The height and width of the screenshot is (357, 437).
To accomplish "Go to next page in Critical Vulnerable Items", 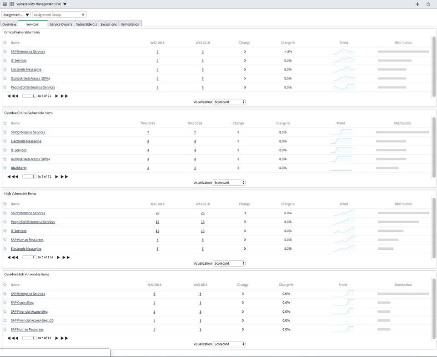I will coord(57,96).
